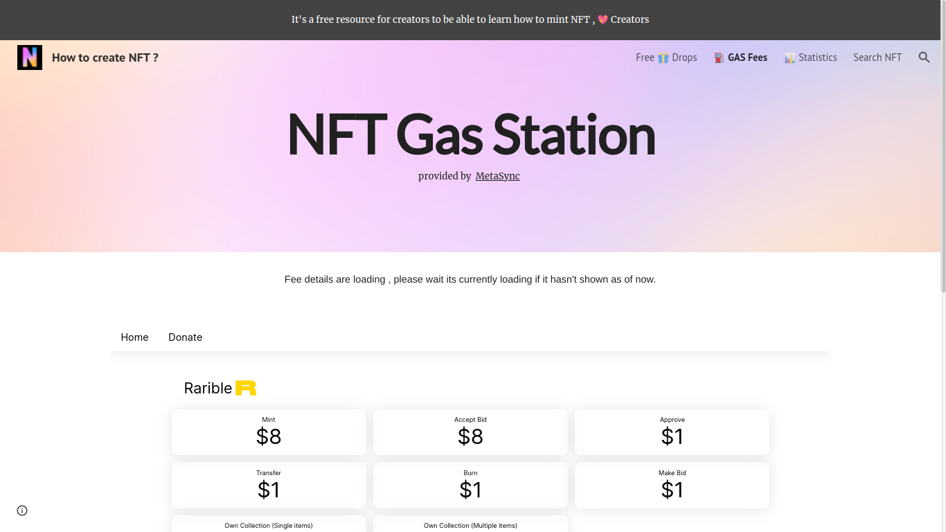
Task: Click the colorful N site logo
Action: [x=29, y=57]
